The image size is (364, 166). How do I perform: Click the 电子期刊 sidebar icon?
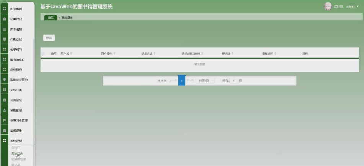[5, 49]
